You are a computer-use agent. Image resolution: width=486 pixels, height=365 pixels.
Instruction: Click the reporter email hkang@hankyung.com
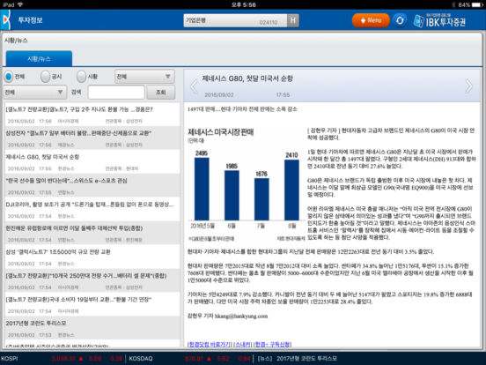point(241,317)
